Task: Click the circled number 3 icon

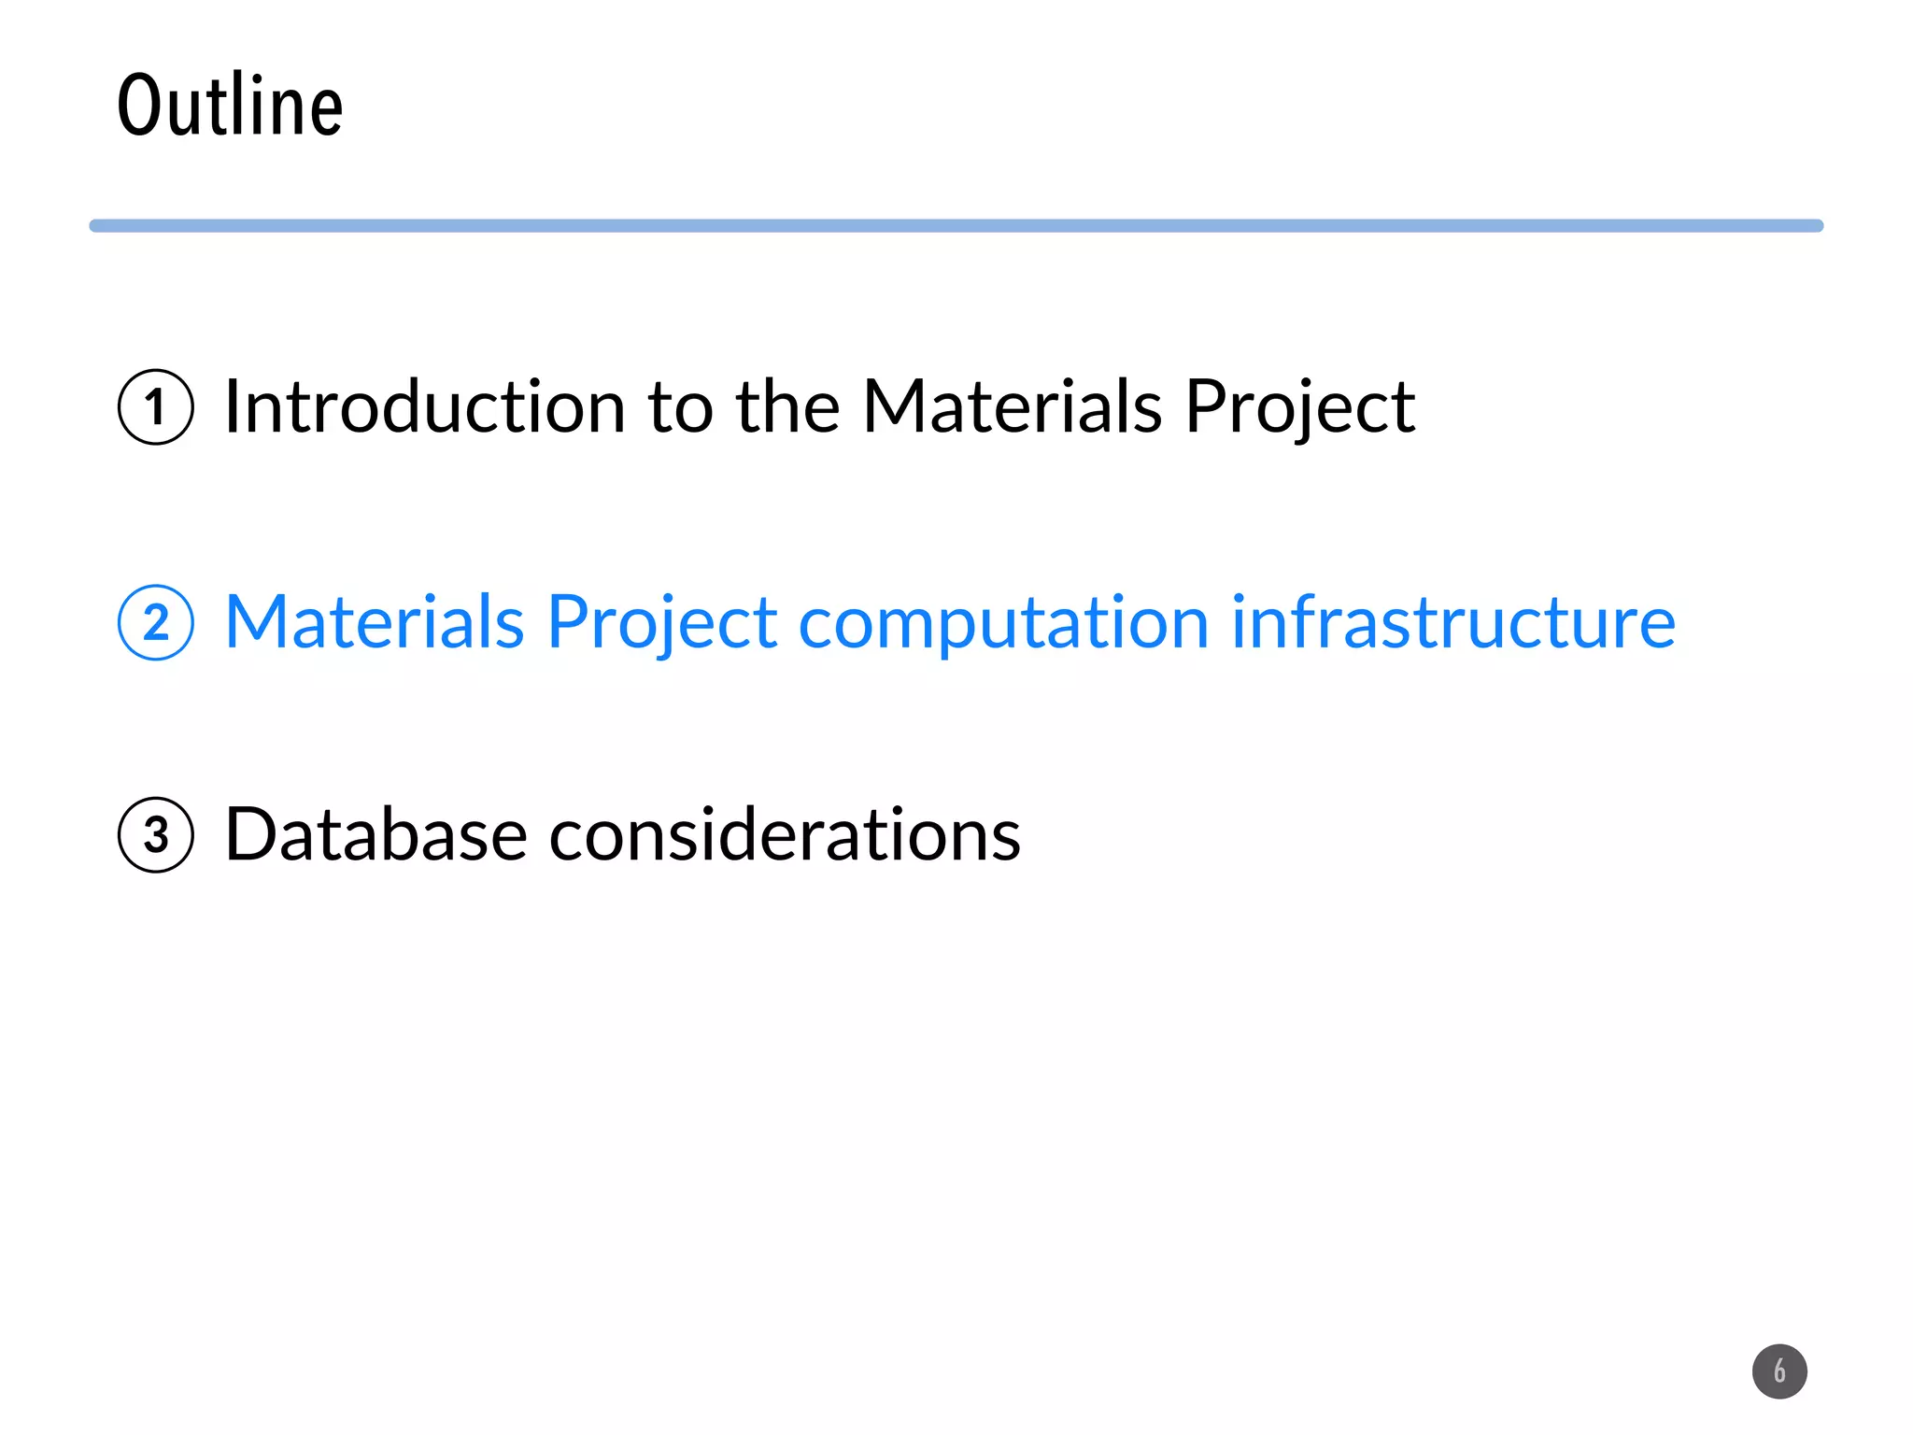Action: 156,834
